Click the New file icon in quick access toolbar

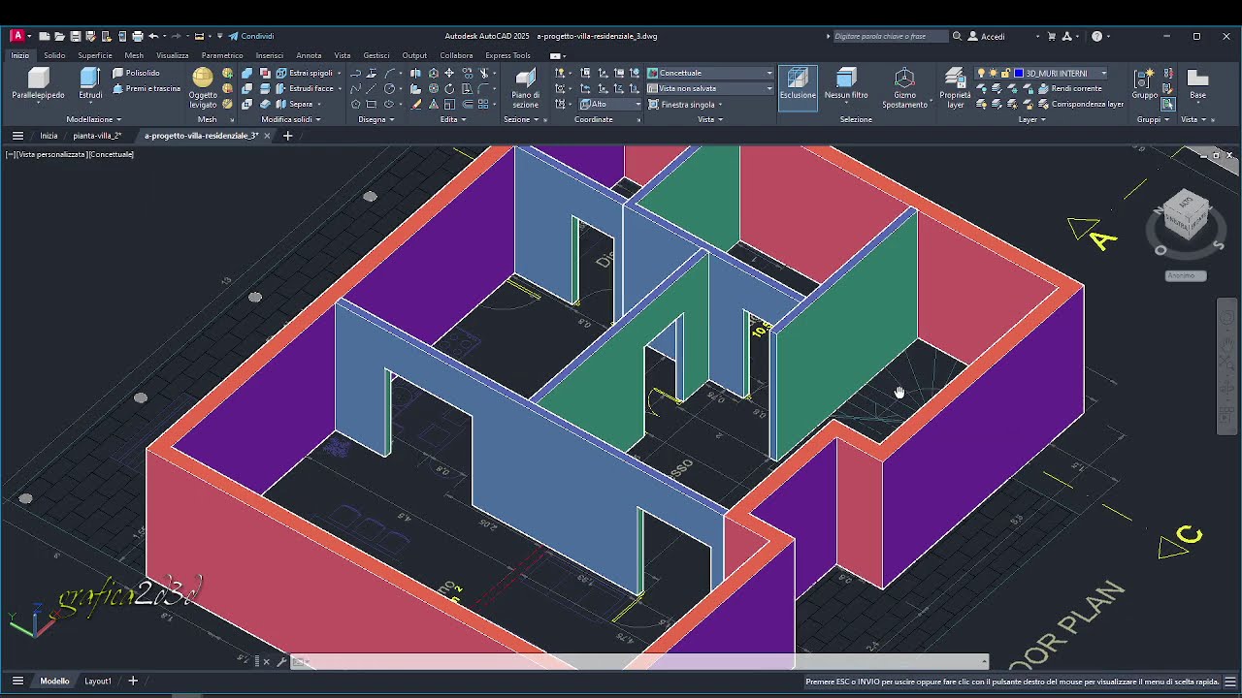click(44, 36)
